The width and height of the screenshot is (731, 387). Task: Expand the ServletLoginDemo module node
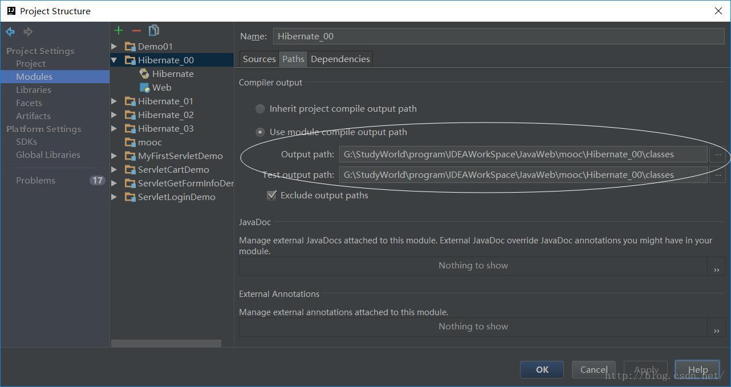point(114,197)
